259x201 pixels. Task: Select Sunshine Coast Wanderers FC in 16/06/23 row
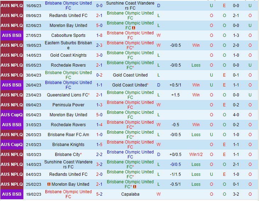point(130,6)
